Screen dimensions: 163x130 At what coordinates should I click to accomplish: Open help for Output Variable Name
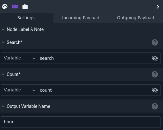point(155,106)
